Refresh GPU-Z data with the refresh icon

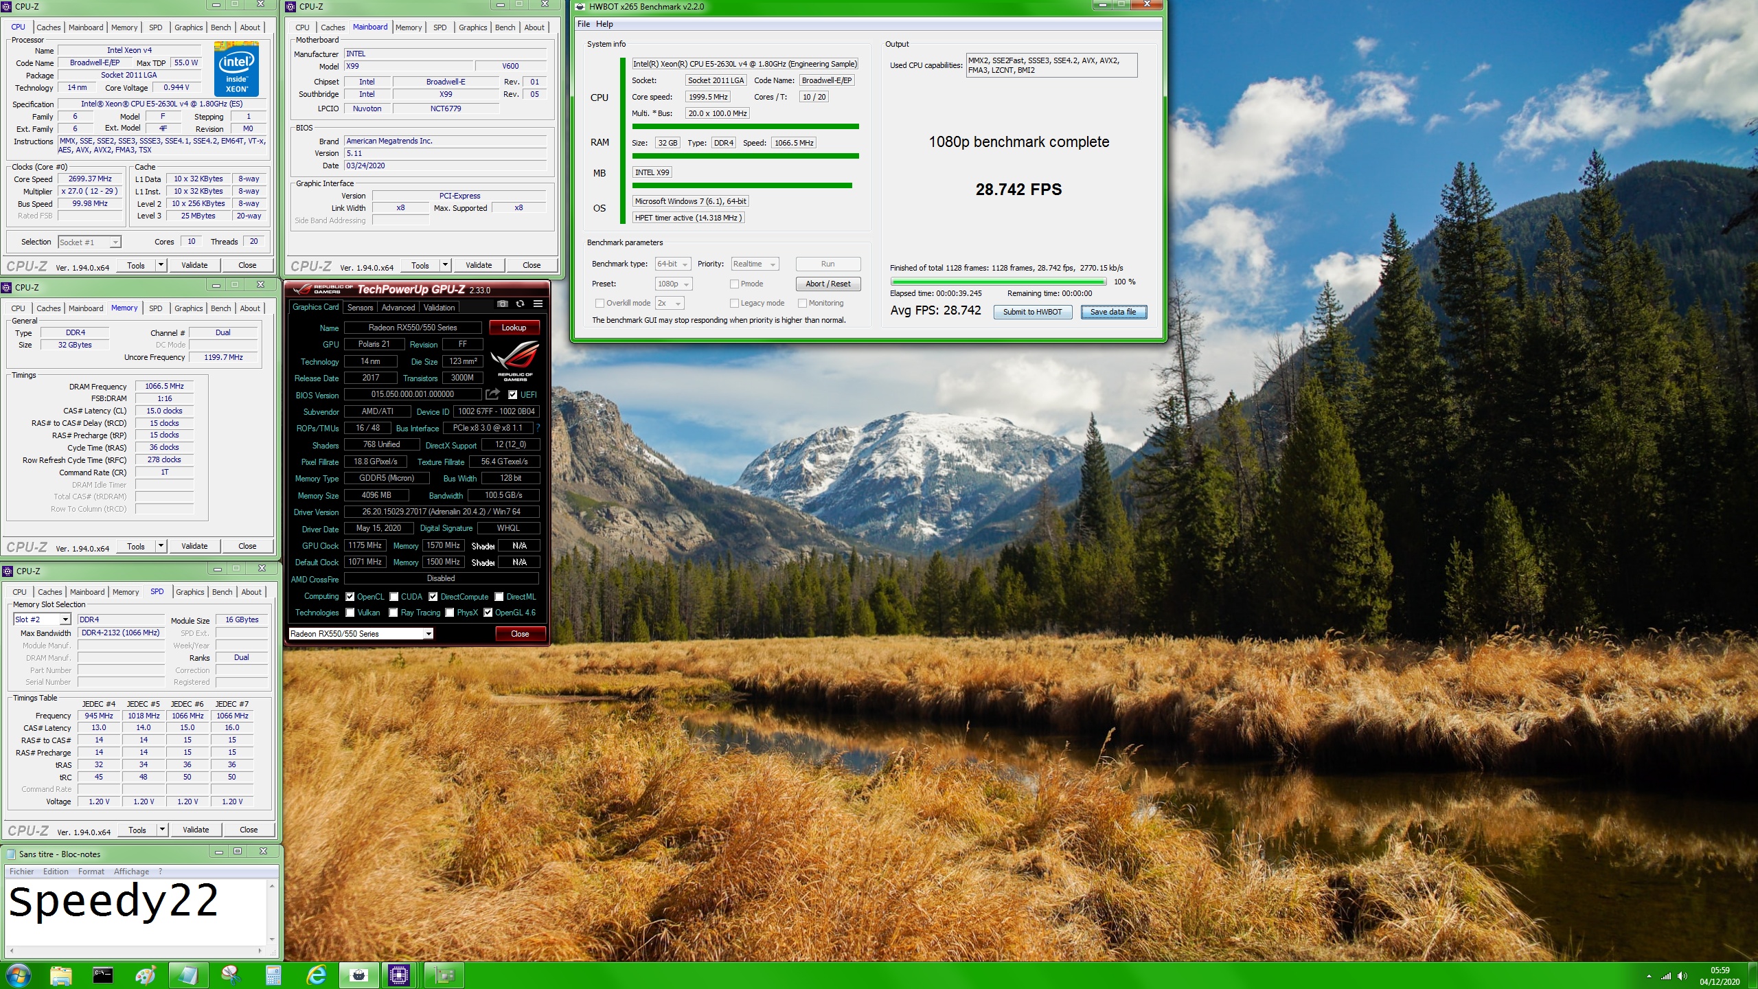point(520,304)
